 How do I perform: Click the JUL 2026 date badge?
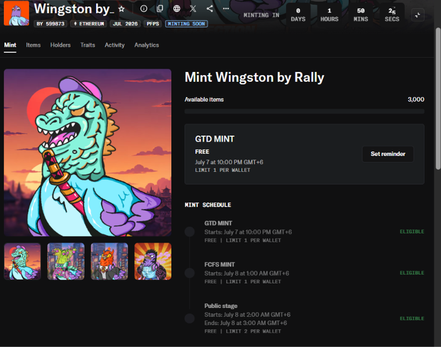(125, 24)
